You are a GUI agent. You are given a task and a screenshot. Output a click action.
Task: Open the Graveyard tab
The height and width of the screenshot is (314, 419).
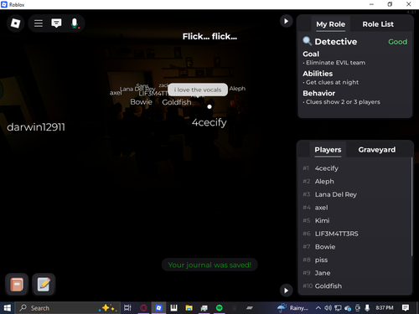pos(377,150)
